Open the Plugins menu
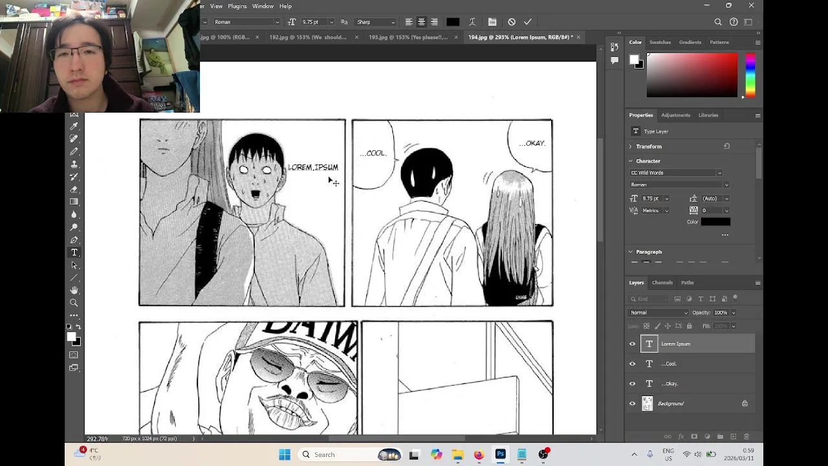Screen dimensions: 828x466 [x=237, y=6]
